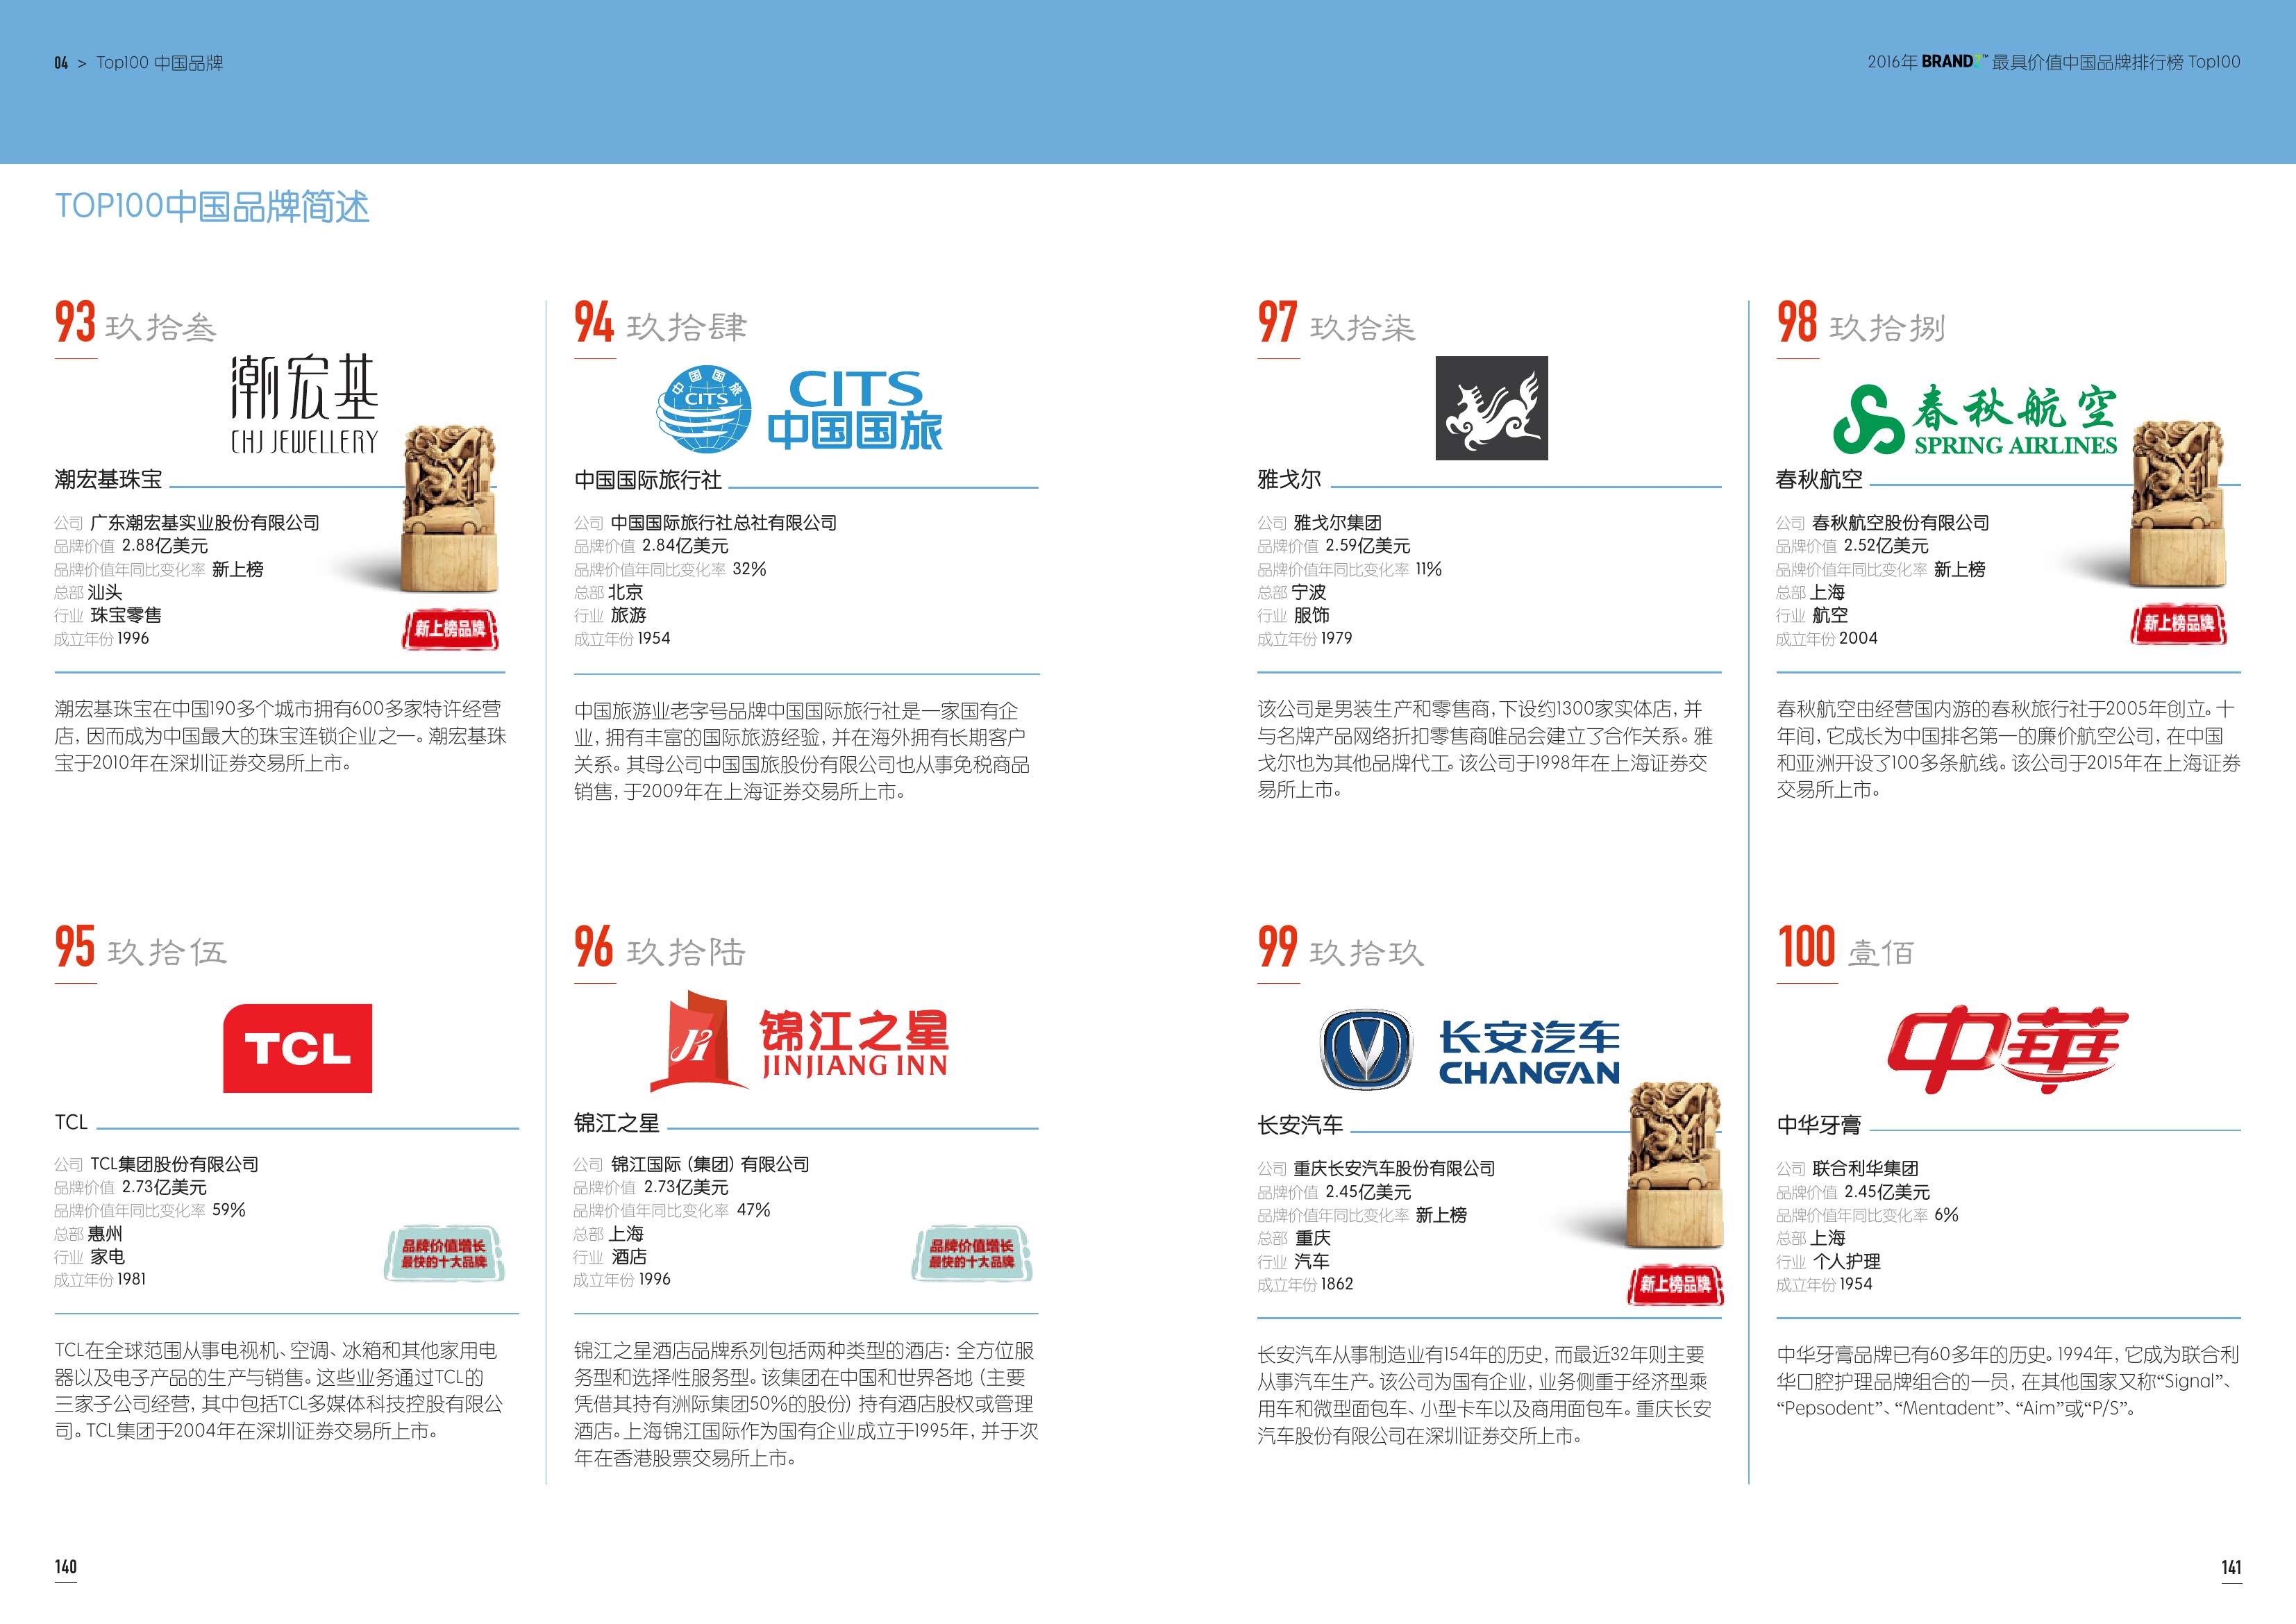Click the brand name 潮宏基珠宝
This screenshot has height=1624, width=2296.
click(x=108, y=480)
